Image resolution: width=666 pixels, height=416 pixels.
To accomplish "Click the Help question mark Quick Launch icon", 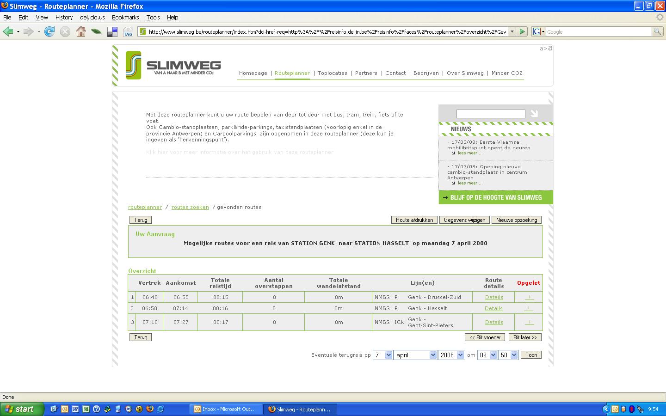I will click(96, 409).
